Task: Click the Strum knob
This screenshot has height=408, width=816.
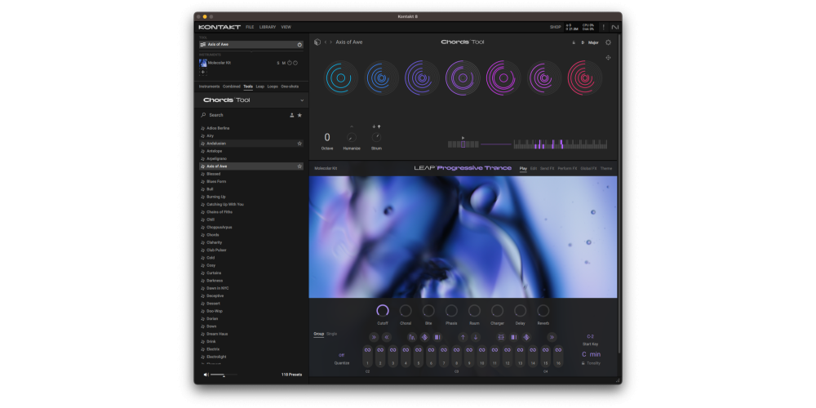Action: (x=376, y=137)
